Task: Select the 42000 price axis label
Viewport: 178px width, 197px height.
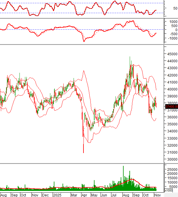Action: [172, 75]
